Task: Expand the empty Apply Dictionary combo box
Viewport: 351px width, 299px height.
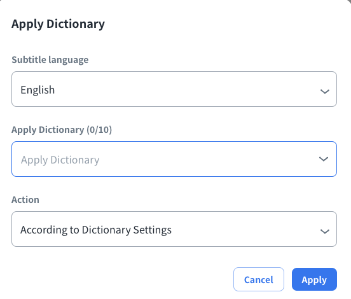Action: tap(174, 159)
